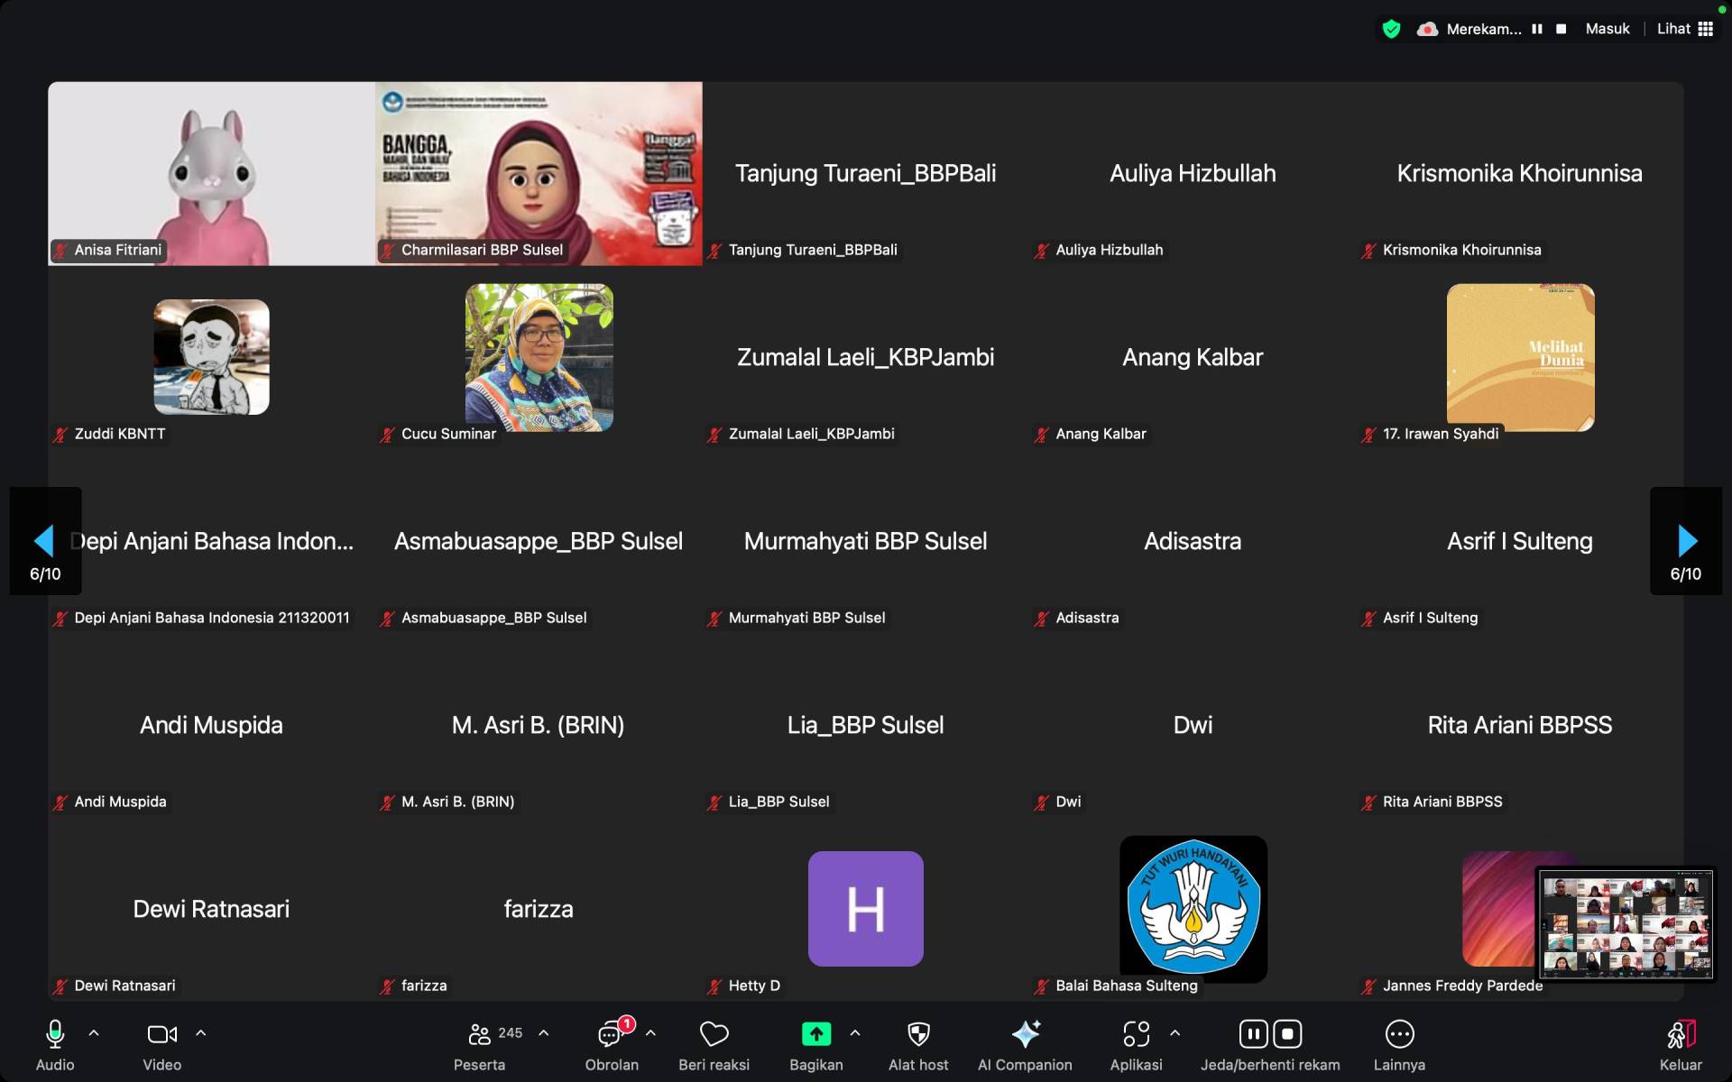This screenshot has height=1082, width=1732.
Task: Click the Beri reaksi heart icon
Action: pyautogui.click(x=714, y=1035)
